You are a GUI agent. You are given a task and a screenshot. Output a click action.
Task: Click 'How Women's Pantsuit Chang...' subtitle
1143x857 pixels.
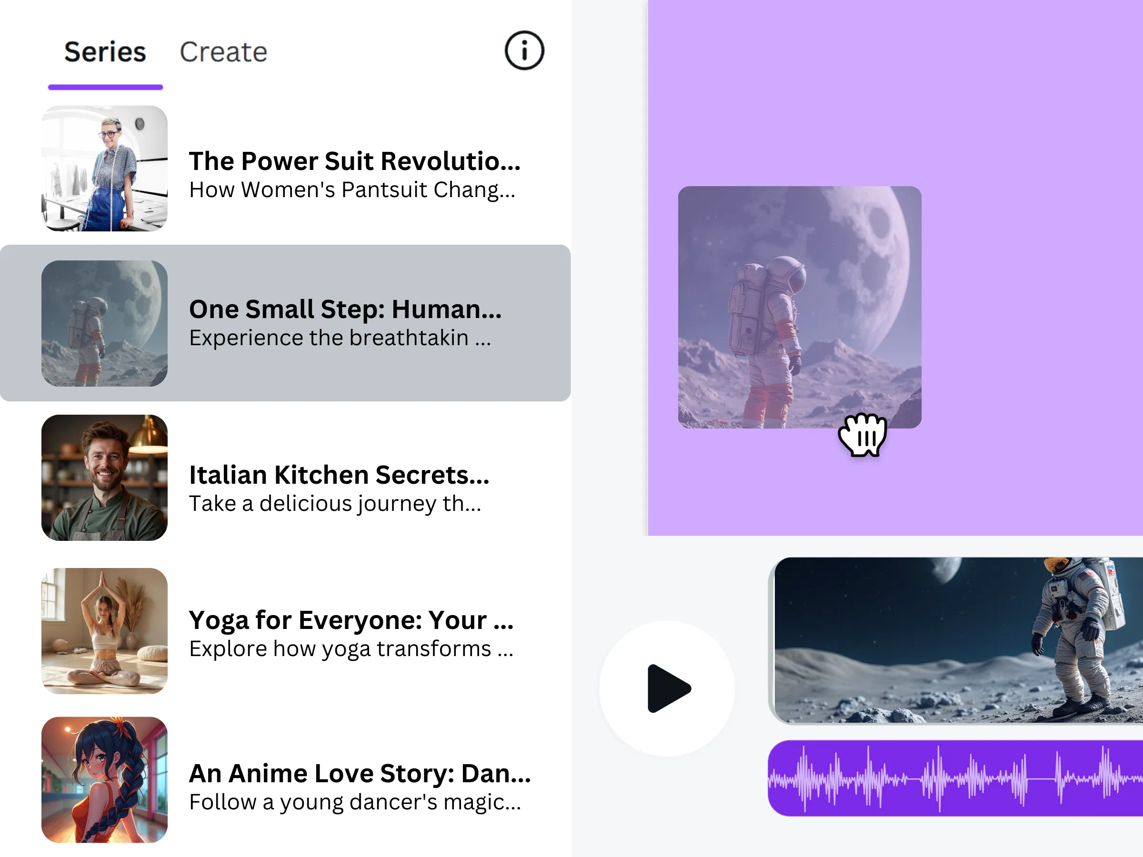(x=352, y=190)
